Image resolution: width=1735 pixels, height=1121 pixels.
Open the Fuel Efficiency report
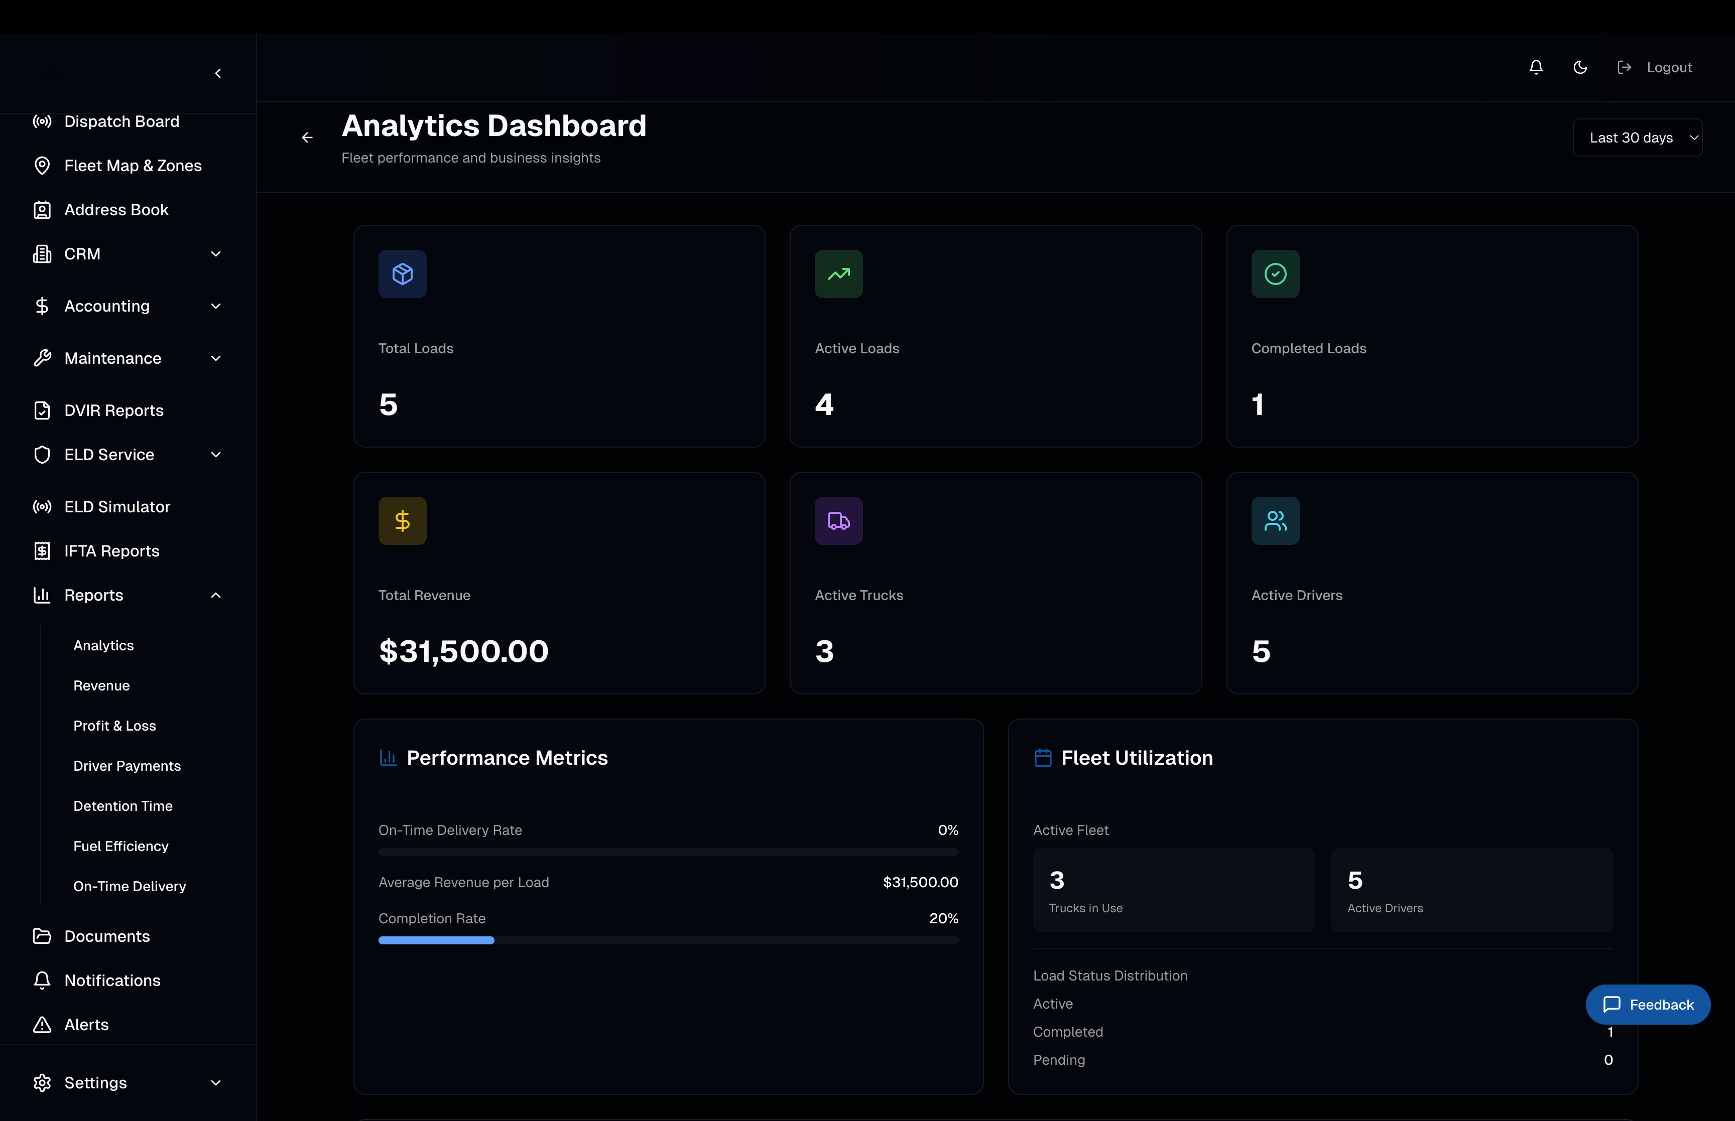(x=121, y=846)
